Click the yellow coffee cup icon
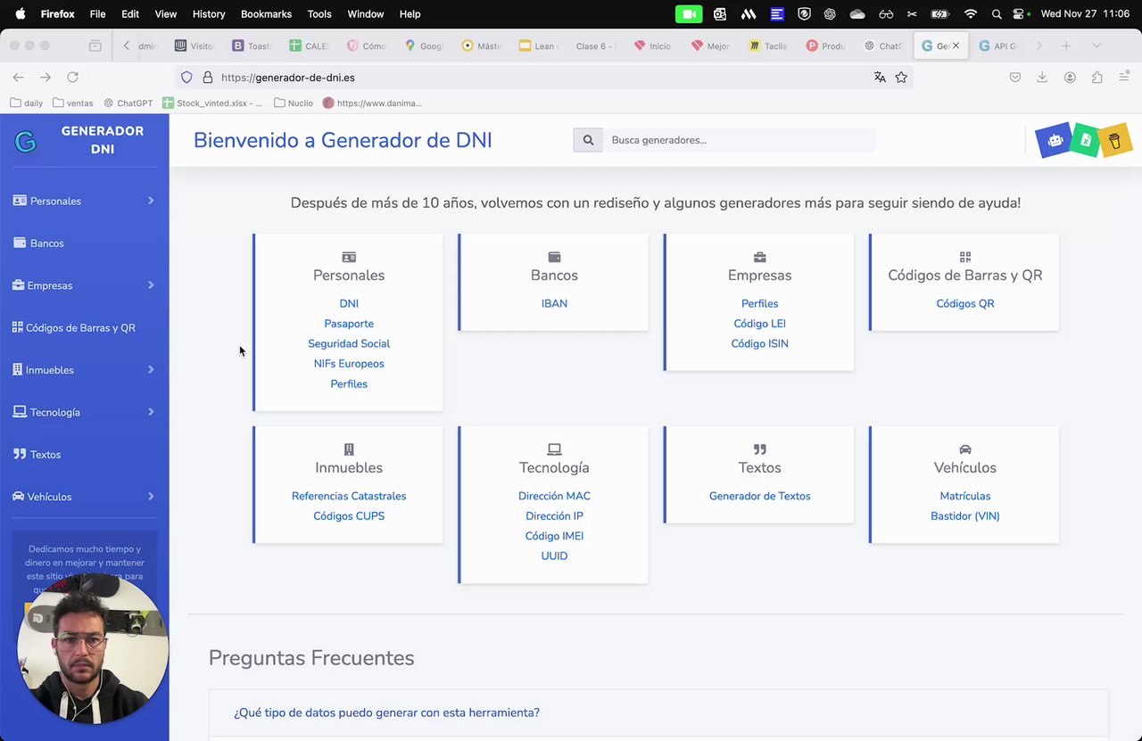Image resolution: width=1142 pixels, height=741 pixels. (x=1114, y=140)
